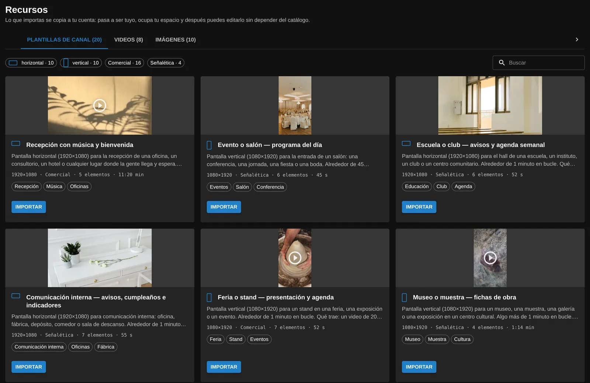Toggle the Señalética · 4 filter
590x383 pixels.
(166, 63)
